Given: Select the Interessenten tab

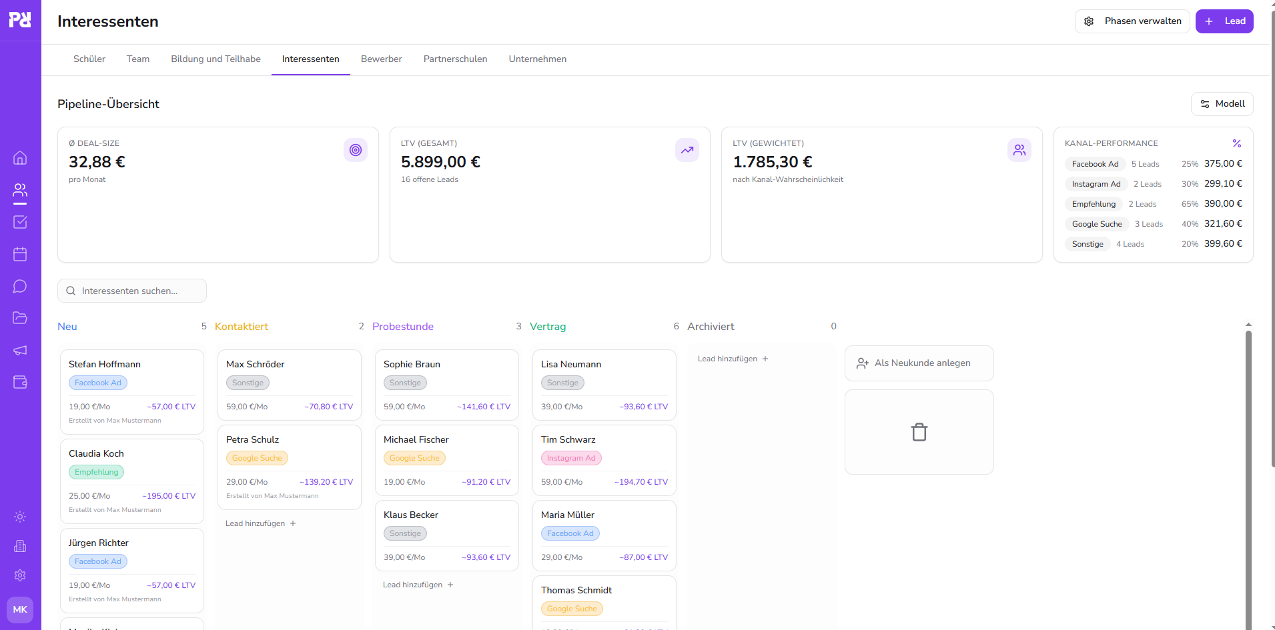Looking at the screenshot, I should (311, 59).
